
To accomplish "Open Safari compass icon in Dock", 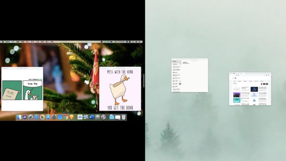I will pyautogui.click(x=37, y=117).
